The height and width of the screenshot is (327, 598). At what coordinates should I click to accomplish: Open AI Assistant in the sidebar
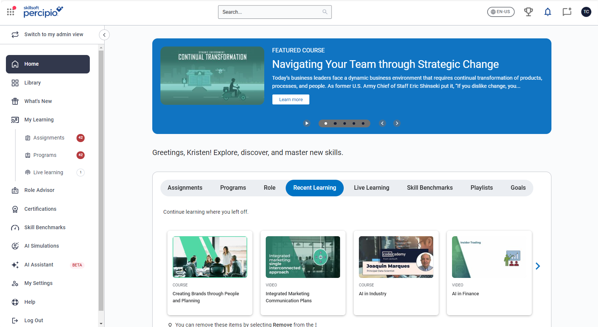(x=39, y=265)
